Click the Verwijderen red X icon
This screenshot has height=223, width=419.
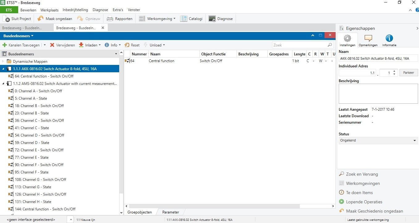click(52, 45)
